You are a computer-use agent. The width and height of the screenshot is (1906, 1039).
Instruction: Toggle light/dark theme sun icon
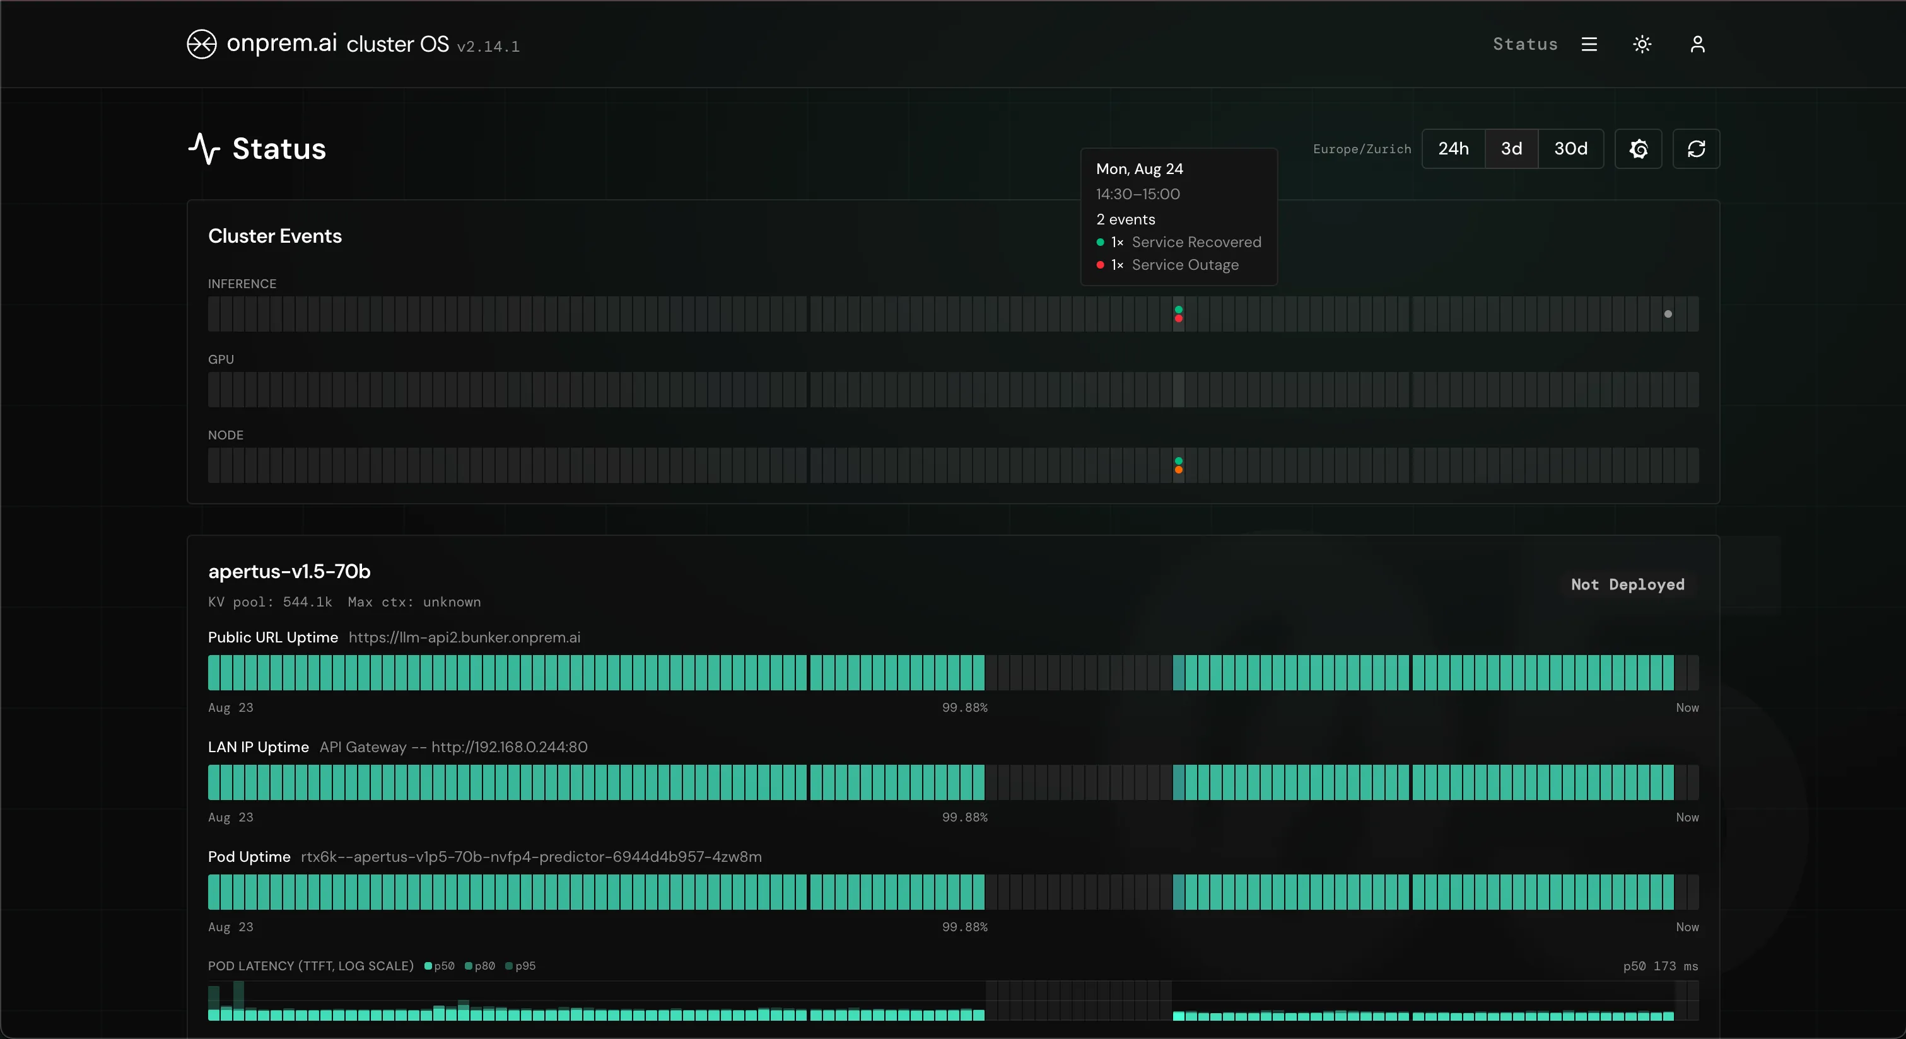tap(1642, 44)
